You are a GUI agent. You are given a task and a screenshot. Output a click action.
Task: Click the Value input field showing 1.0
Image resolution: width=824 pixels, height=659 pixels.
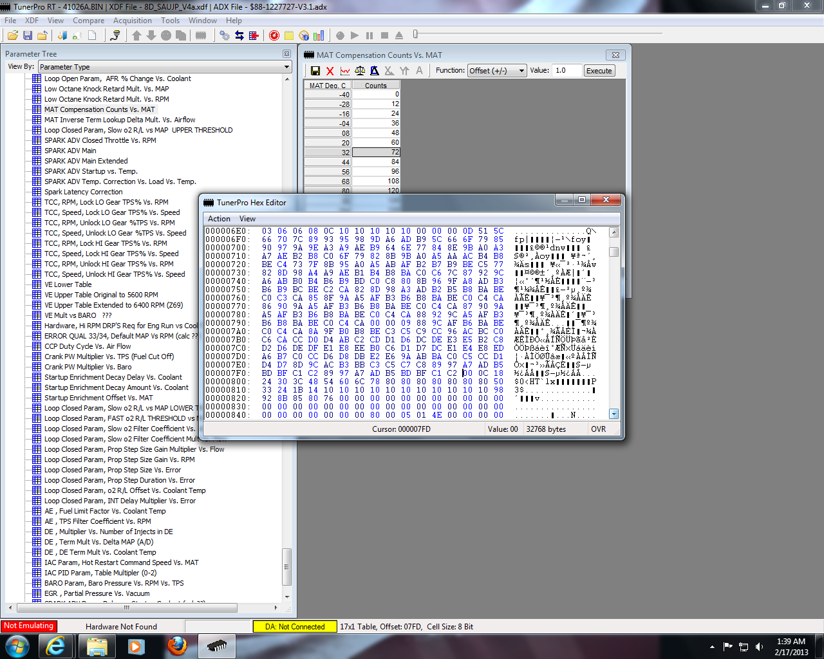pos(567,71)
